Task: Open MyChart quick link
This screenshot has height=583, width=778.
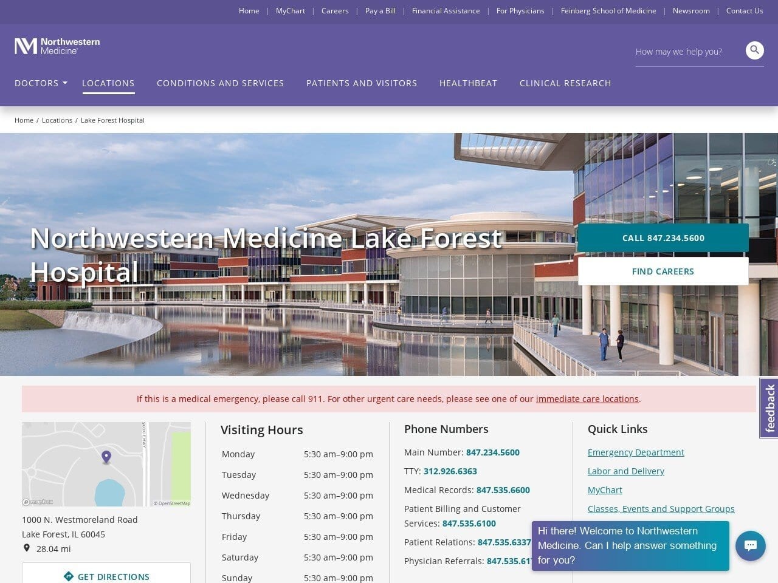Action: [605, 490]
